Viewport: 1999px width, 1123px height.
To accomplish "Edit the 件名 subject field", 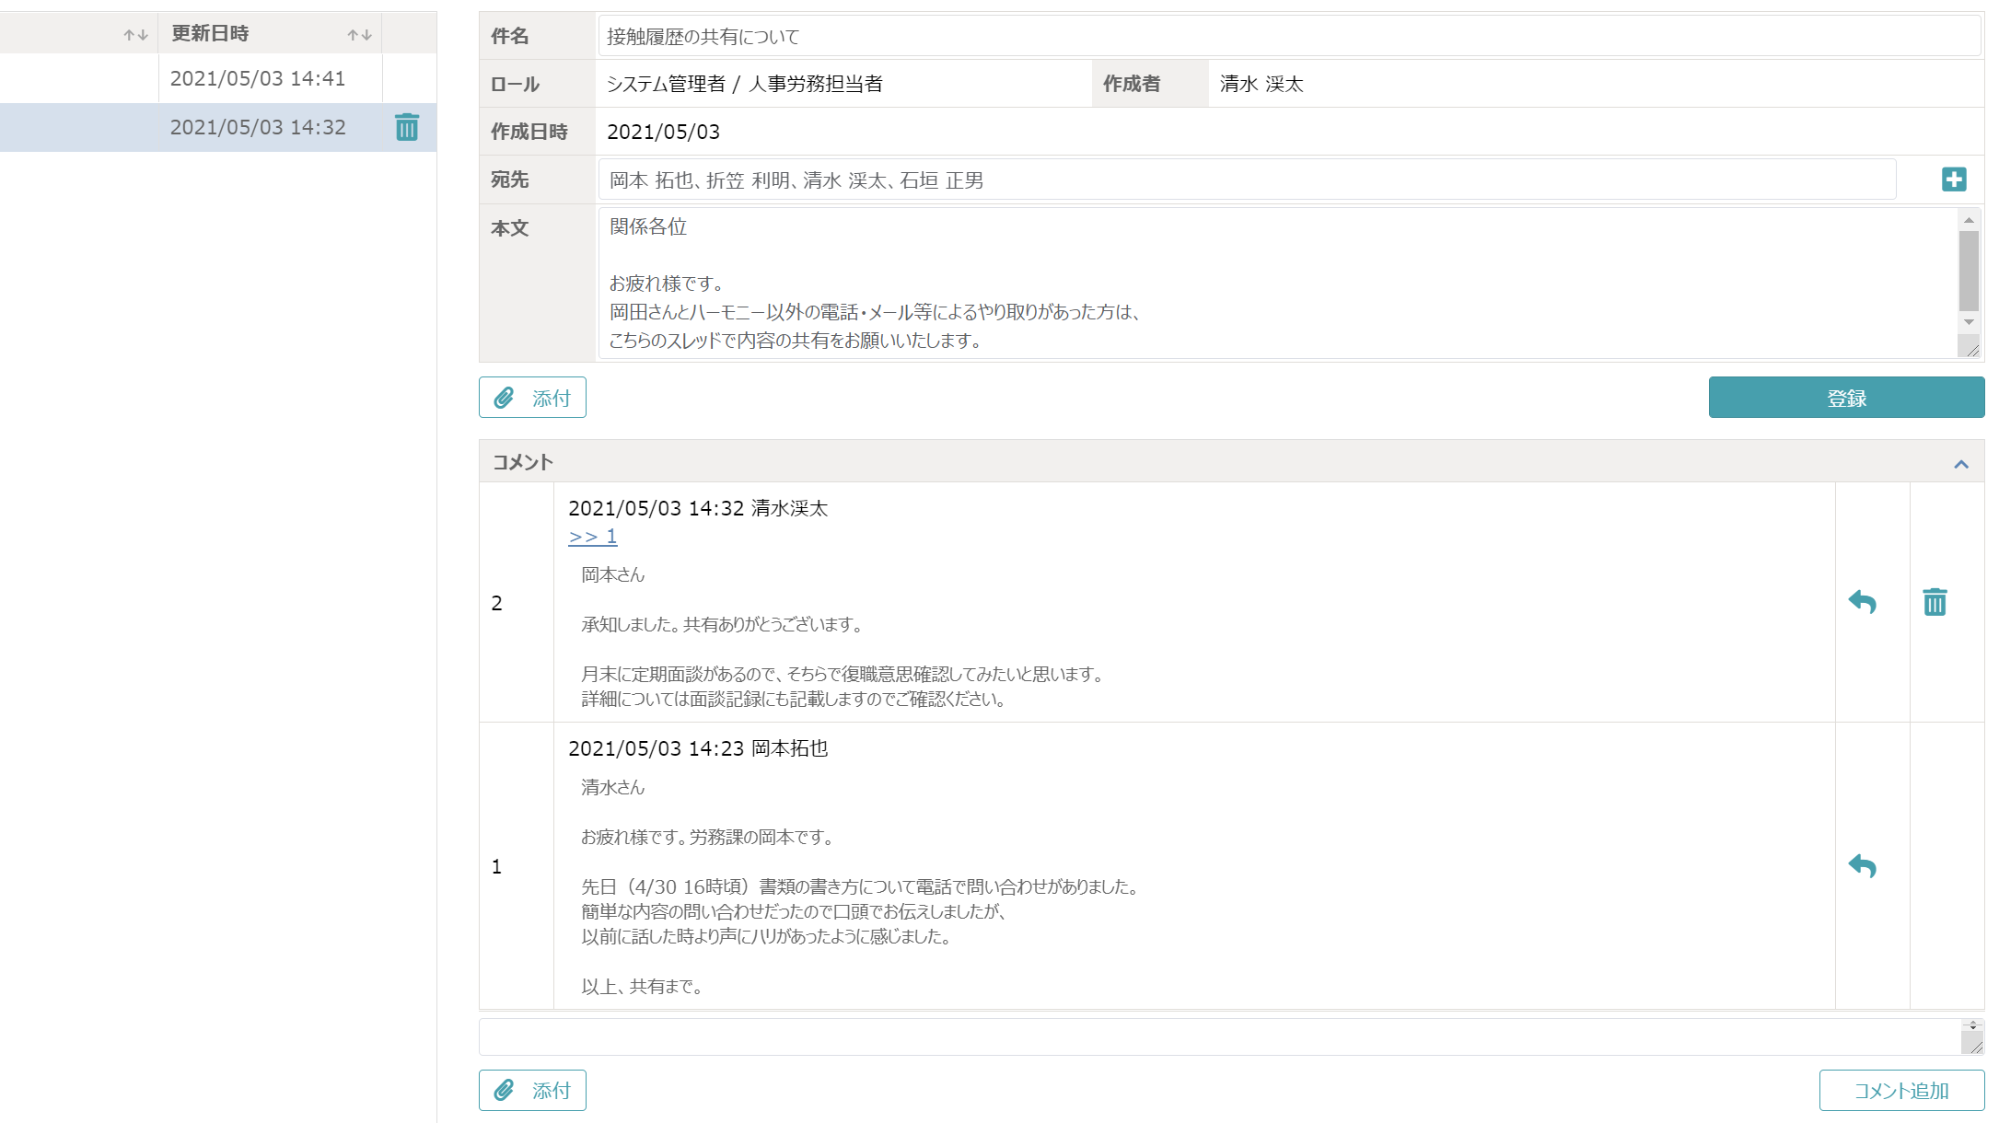I will 1289,36.
